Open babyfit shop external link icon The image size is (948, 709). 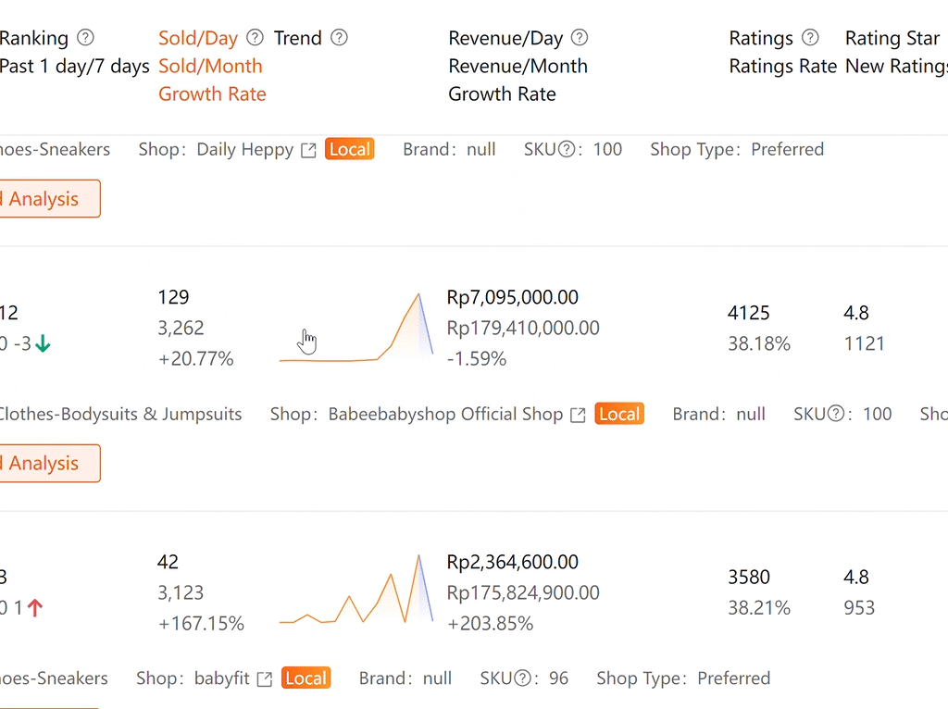(265, 679)
